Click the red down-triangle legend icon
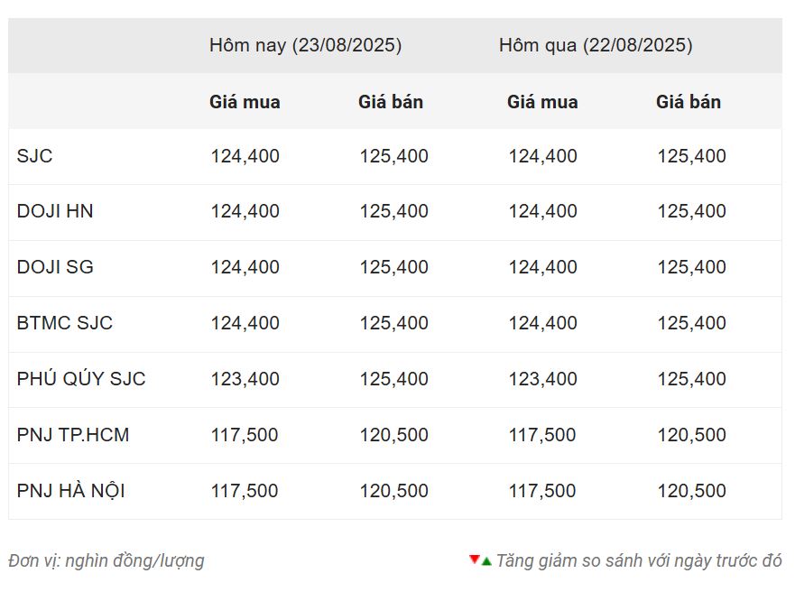The image size is (795, 592). point(475,559)
